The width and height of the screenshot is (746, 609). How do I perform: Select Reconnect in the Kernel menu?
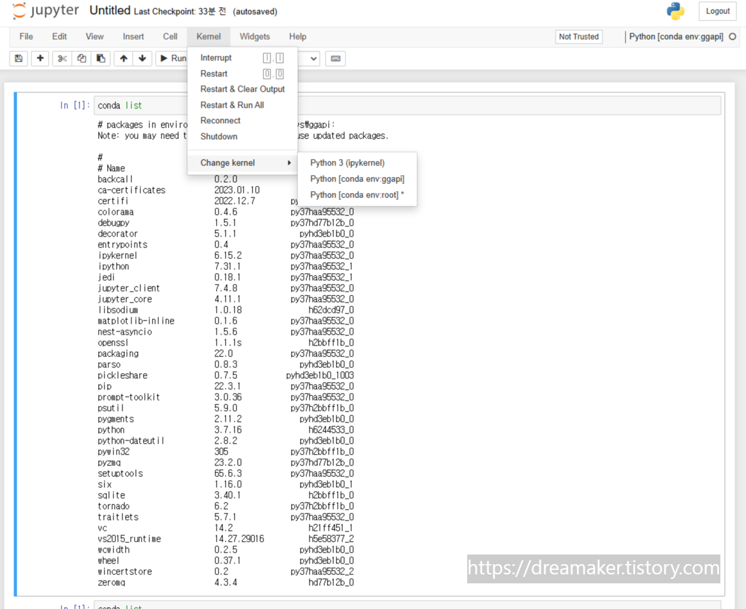tap(242, 121)
